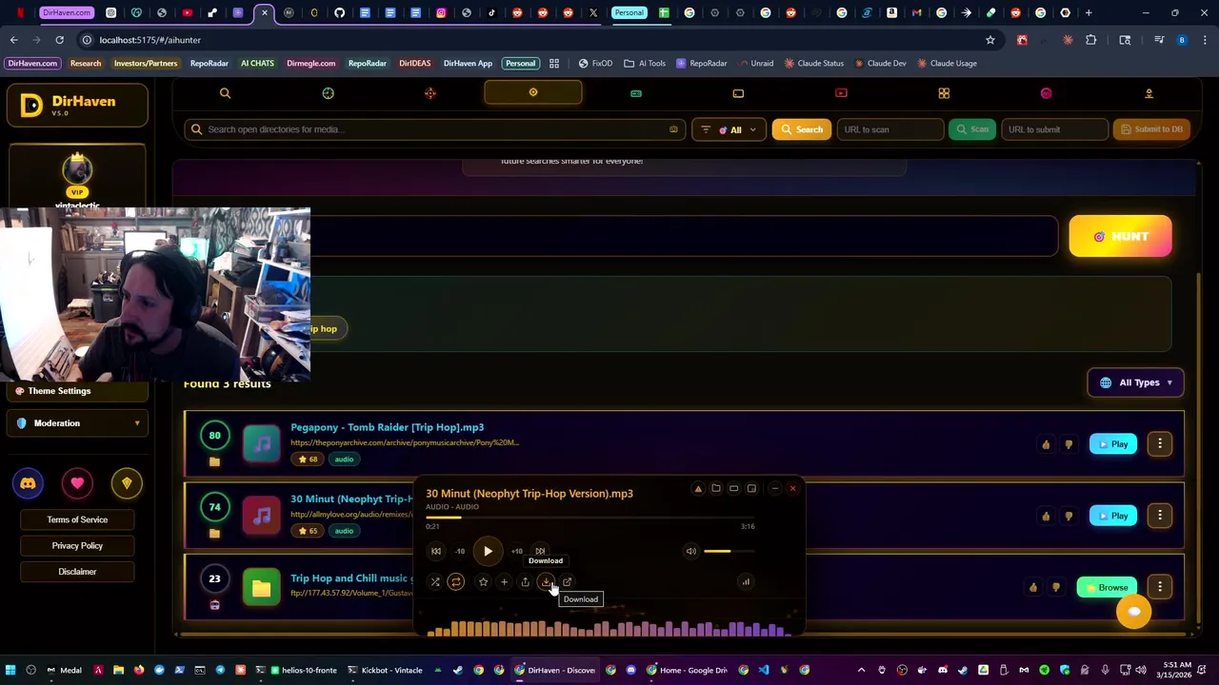Favorite the track with star icon
This screenshot has height=685, width=1219.
pos(483,582)
